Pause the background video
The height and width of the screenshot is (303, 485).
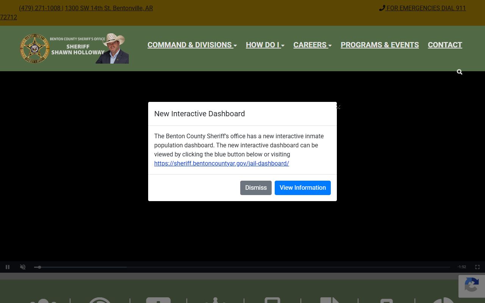click(x=8, y=267)
